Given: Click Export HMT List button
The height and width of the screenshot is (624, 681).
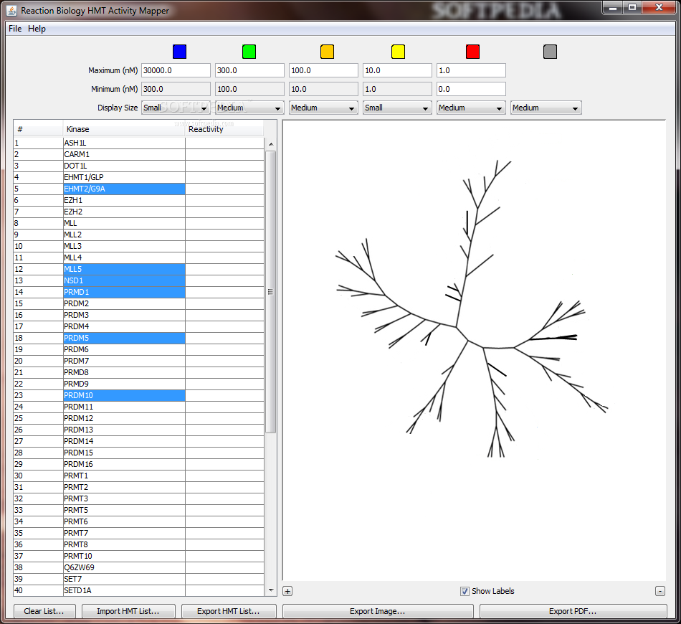Looking at the screenshot, I should click(x=229, y=611).
